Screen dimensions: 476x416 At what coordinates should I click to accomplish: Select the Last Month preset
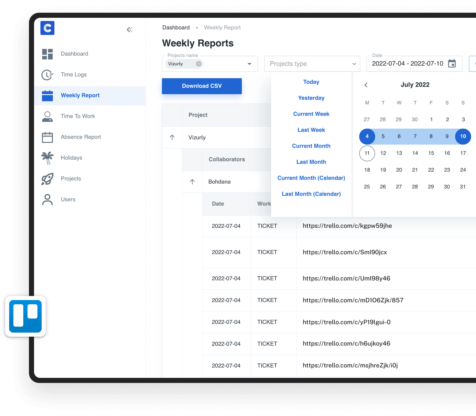click(x=311, y=162)
